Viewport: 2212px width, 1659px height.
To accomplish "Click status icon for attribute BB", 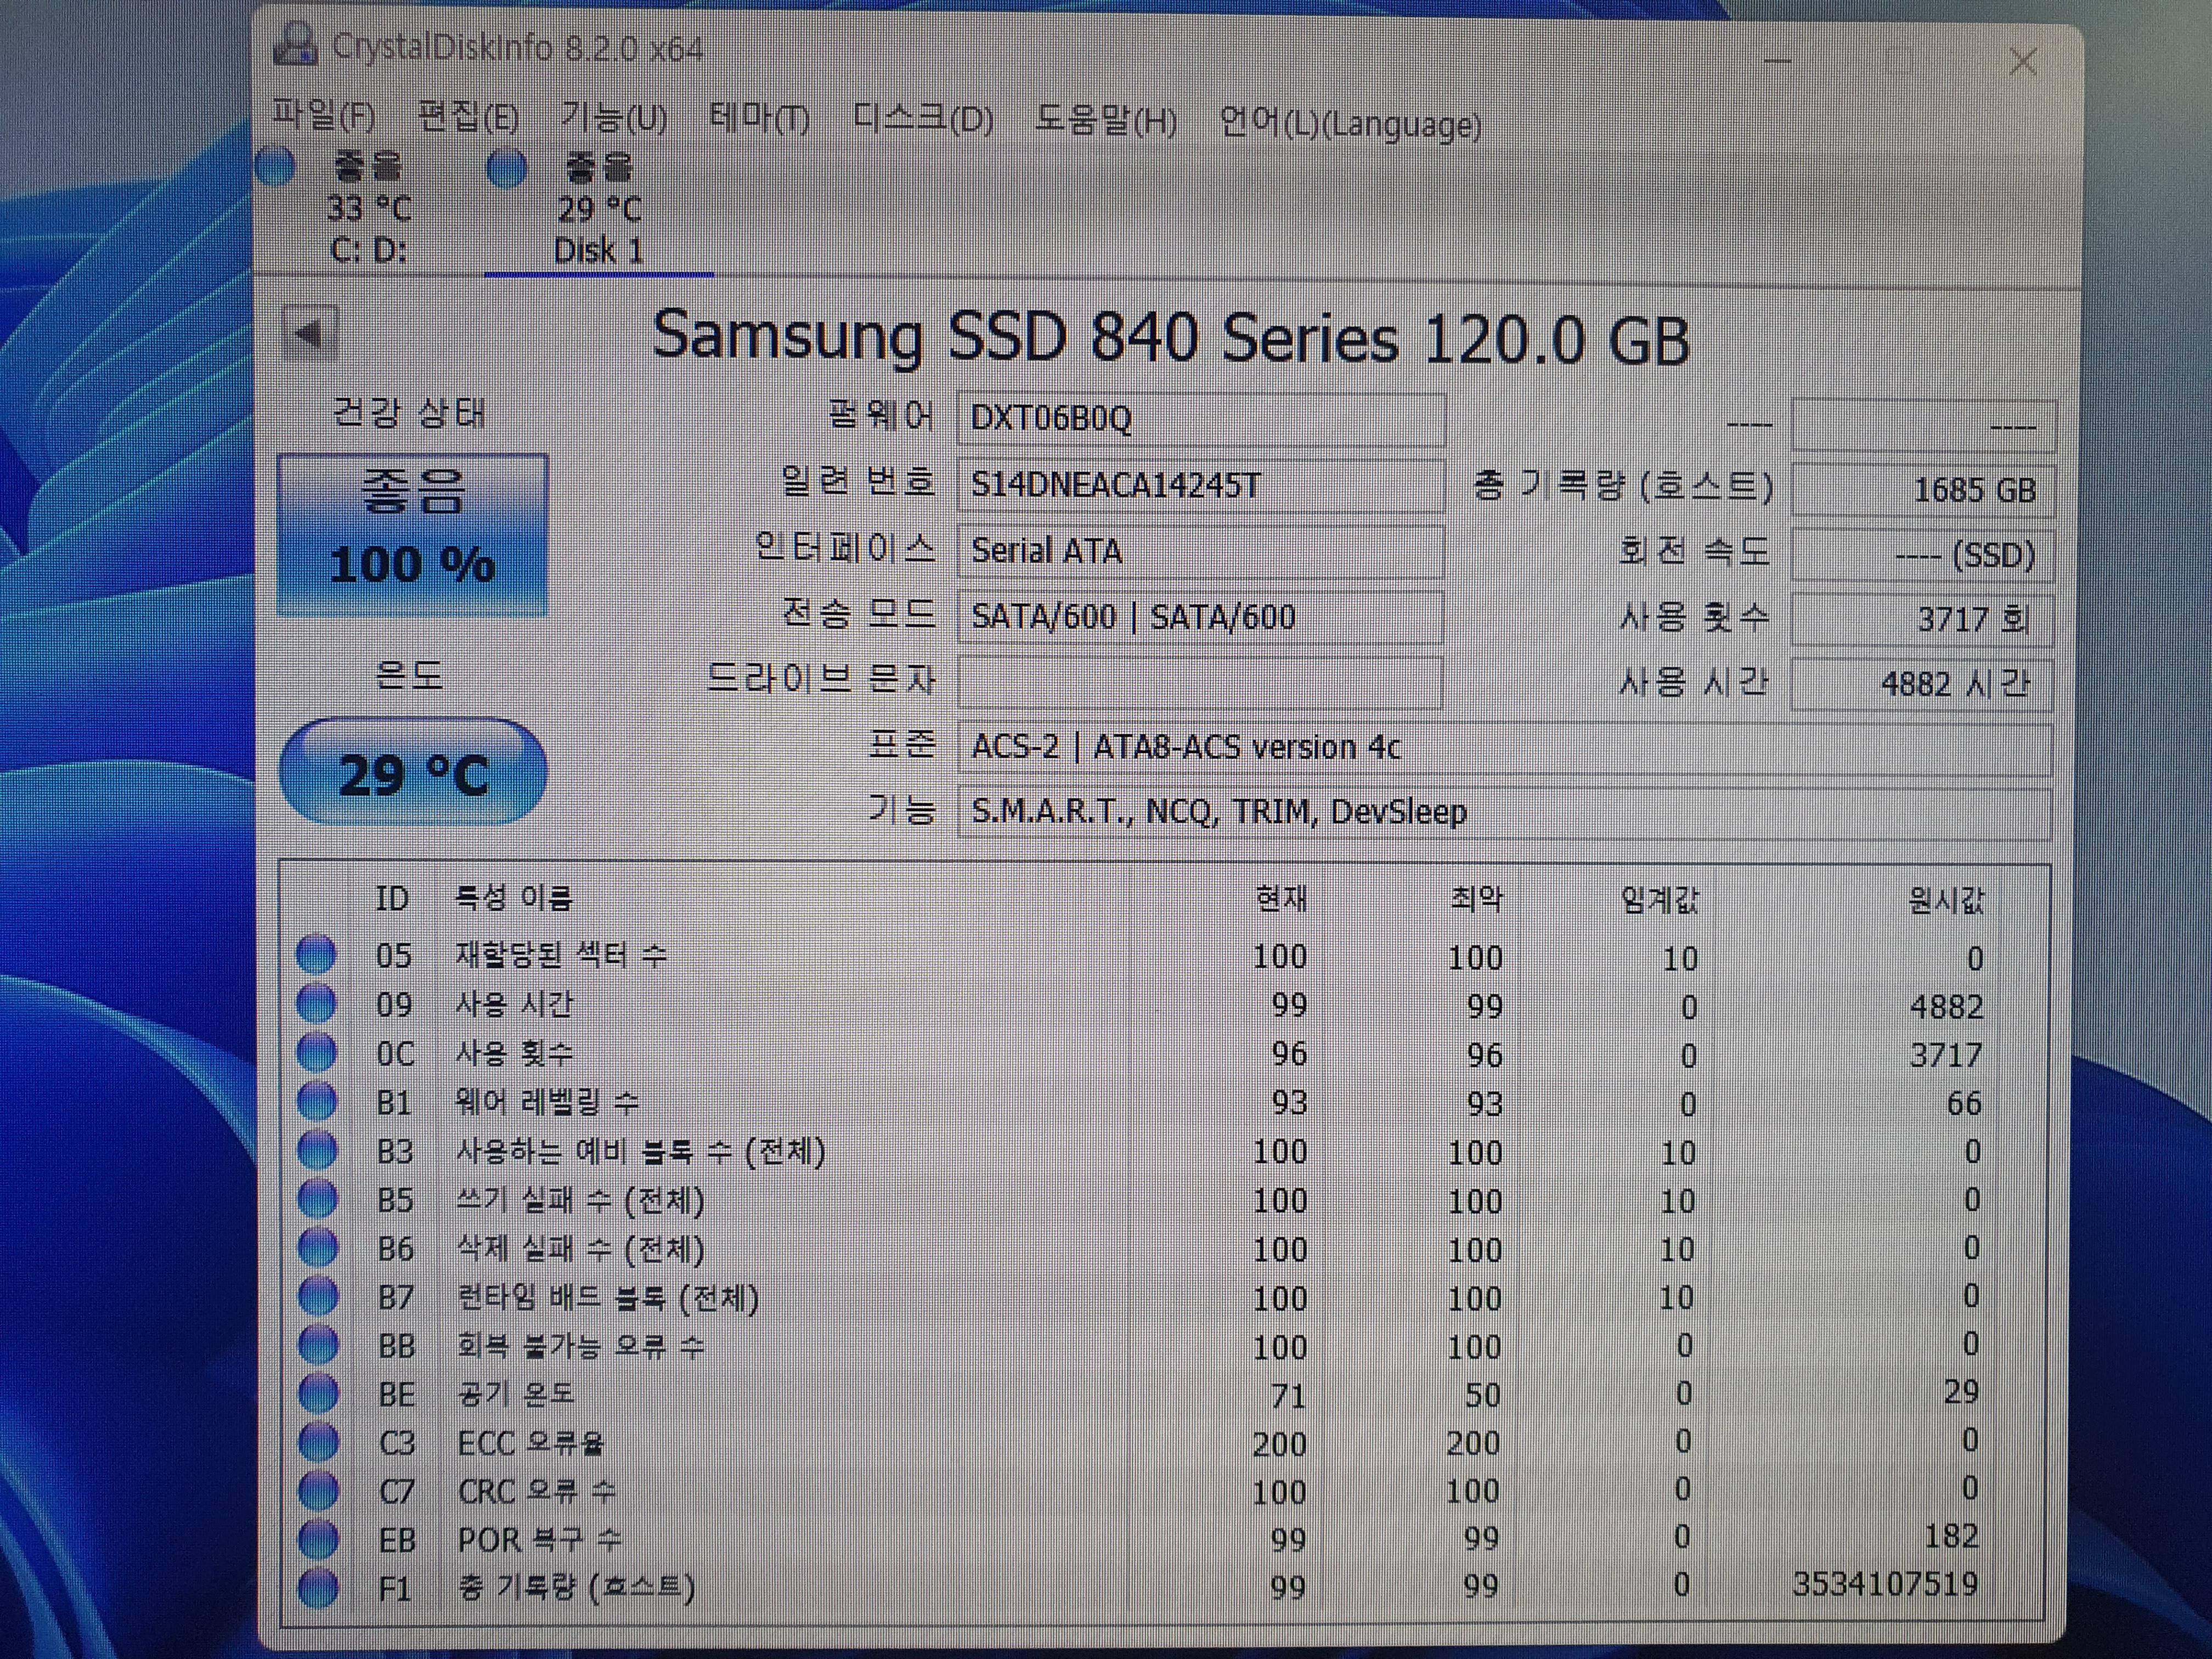I will pyautogui.click(x=319, y=1345).
